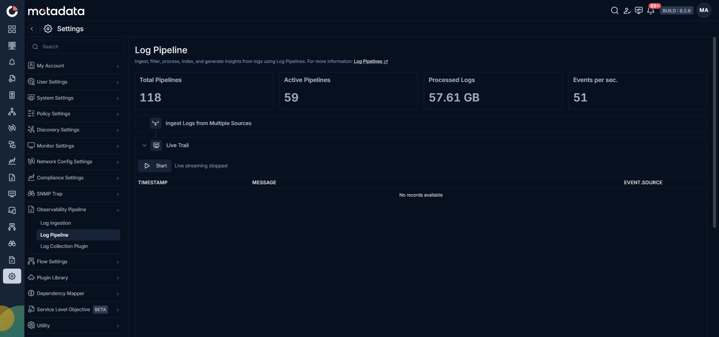The image size is (719, 337).
Task: Open Utility settings entry
Action: tap(74, 325)
